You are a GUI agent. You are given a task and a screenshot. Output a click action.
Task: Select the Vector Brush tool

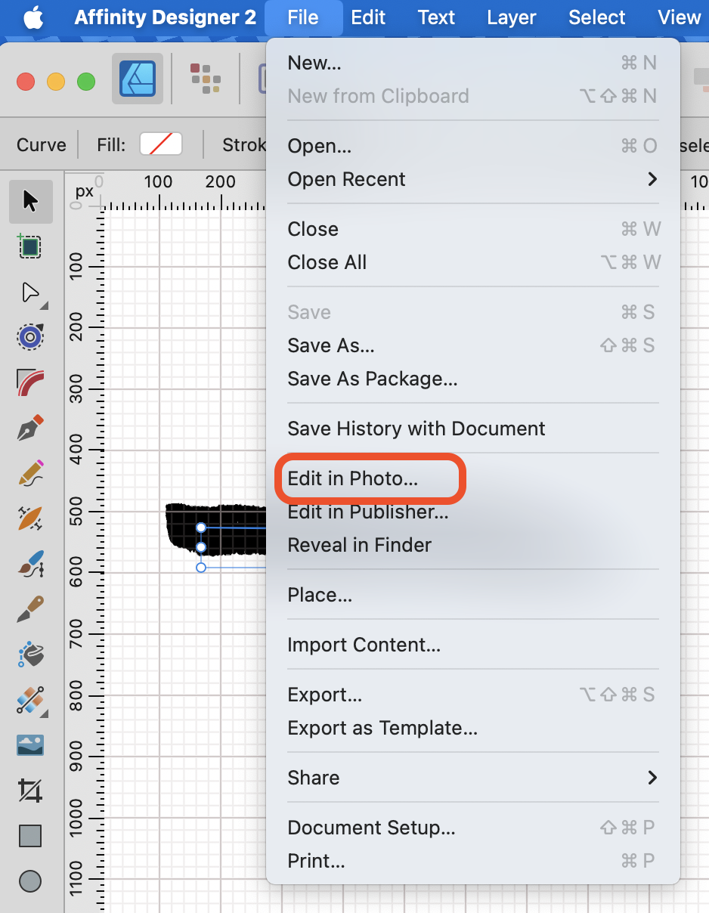pos(30,518)
